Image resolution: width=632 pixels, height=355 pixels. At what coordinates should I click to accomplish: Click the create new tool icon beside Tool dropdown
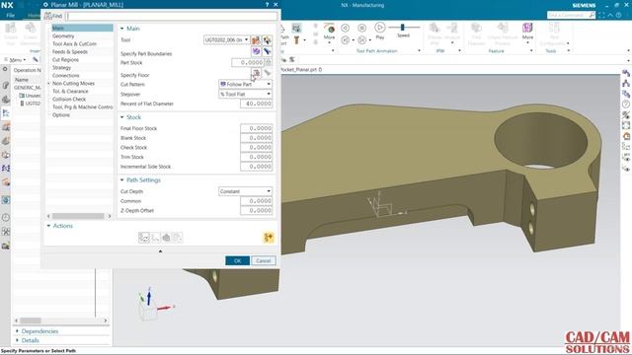coord(256,39)
